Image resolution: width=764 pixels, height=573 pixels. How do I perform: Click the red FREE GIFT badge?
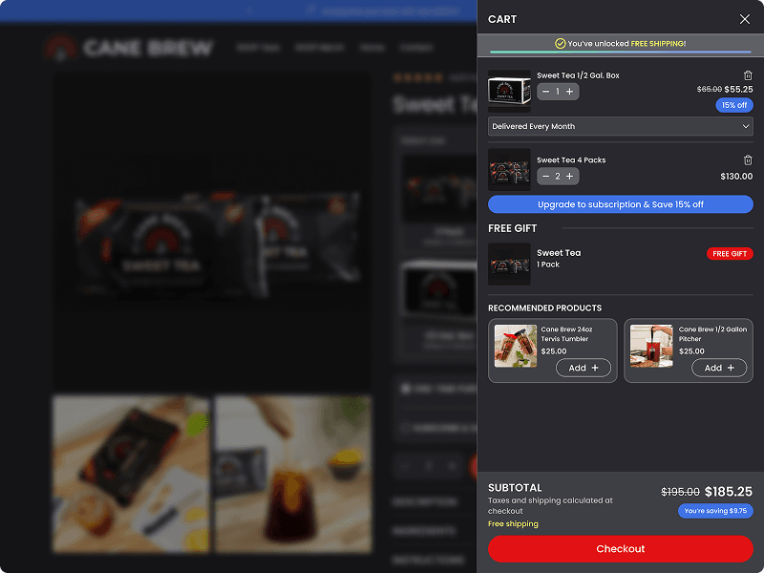[730, 253]
